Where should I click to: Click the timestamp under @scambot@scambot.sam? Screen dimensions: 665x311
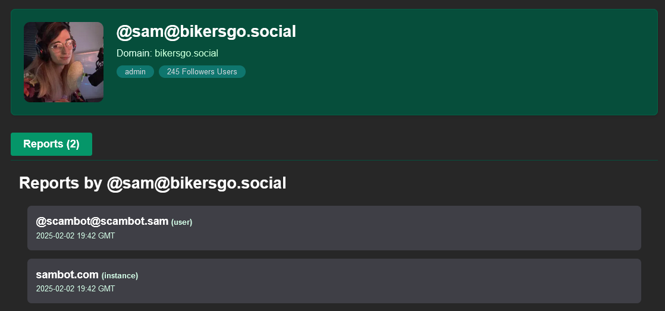[75, 235]
